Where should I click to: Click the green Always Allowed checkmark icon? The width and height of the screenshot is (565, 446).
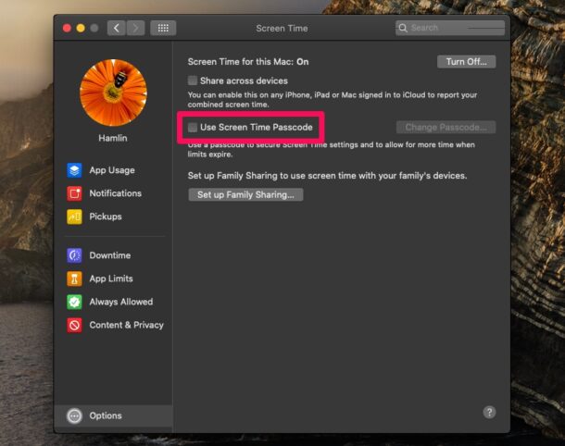pos(74,302)
